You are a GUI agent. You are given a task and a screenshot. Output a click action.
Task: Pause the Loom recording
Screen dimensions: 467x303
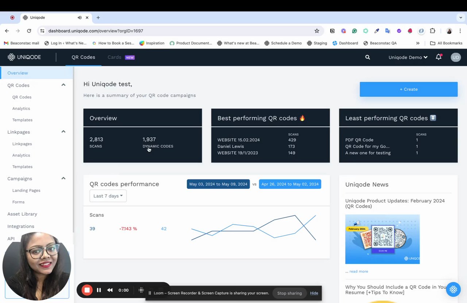[99, 290]
